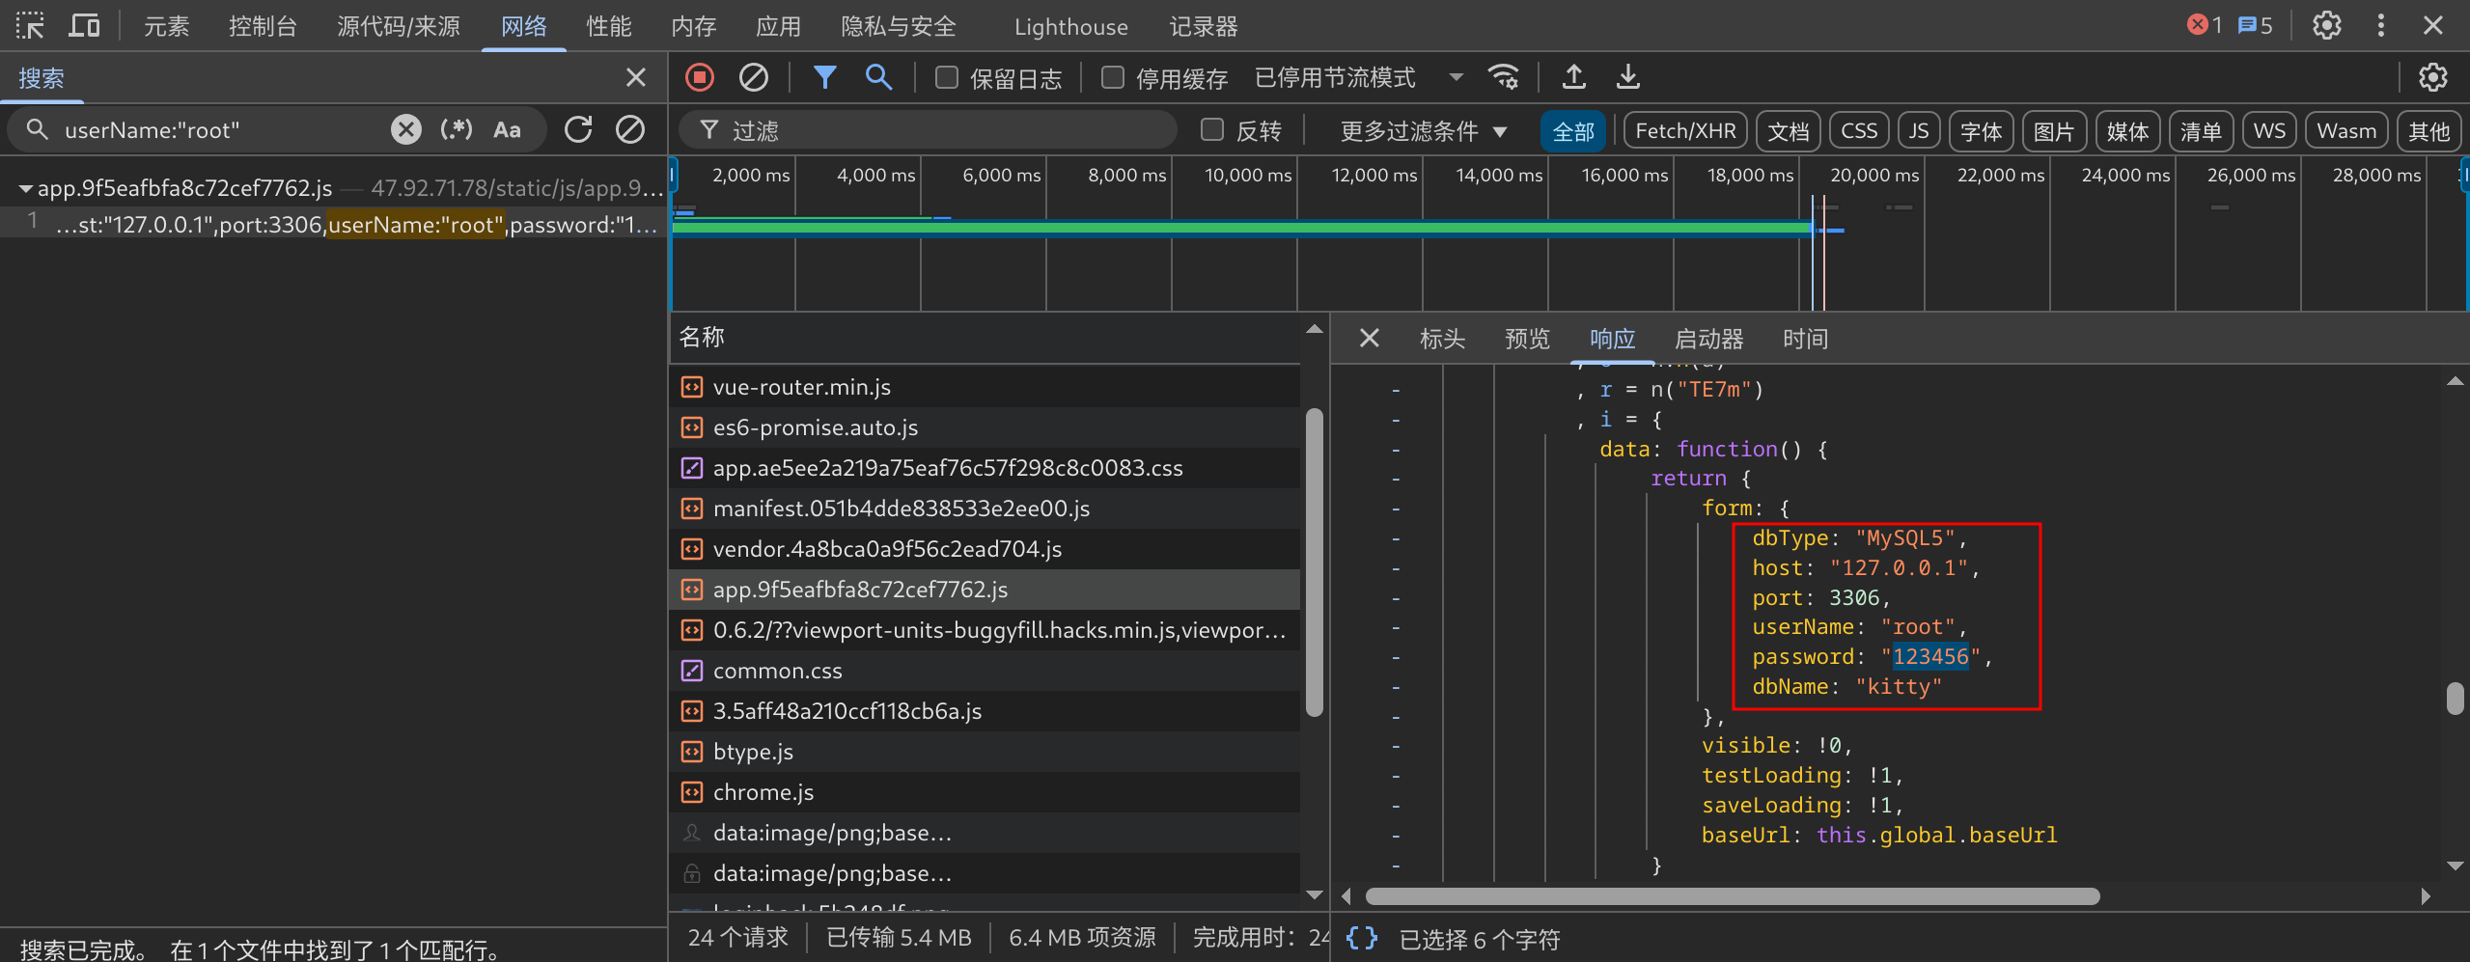Collapse the app.9f5eafbfa8c72cef7762.js search result

pos(26,188)
